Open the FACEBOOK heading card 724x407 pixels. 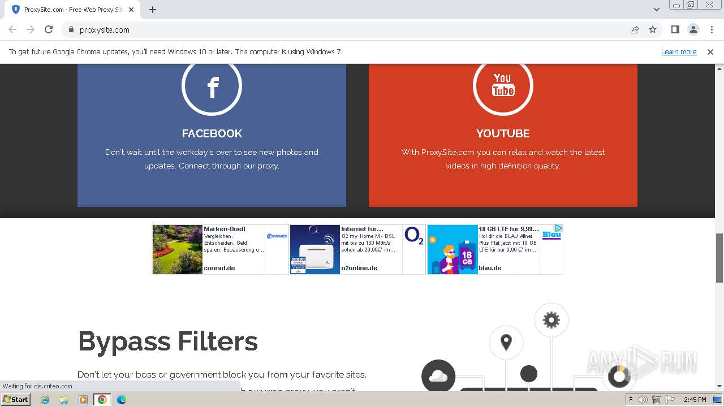pyautogui.click(x=212, y=133)
